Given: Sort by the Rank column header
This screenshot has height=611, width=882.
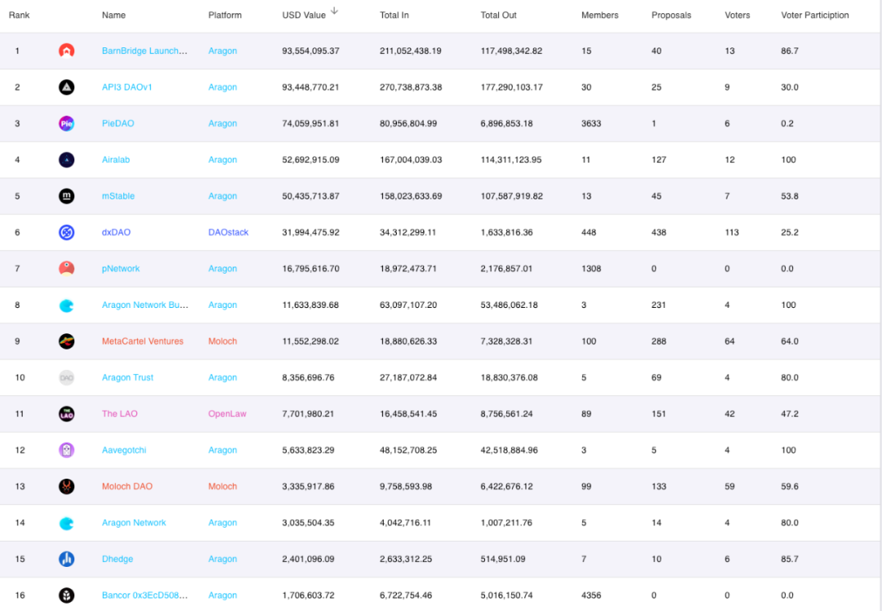Looking at the screenshot, I should pyautogui.click(x=19, y=16).
